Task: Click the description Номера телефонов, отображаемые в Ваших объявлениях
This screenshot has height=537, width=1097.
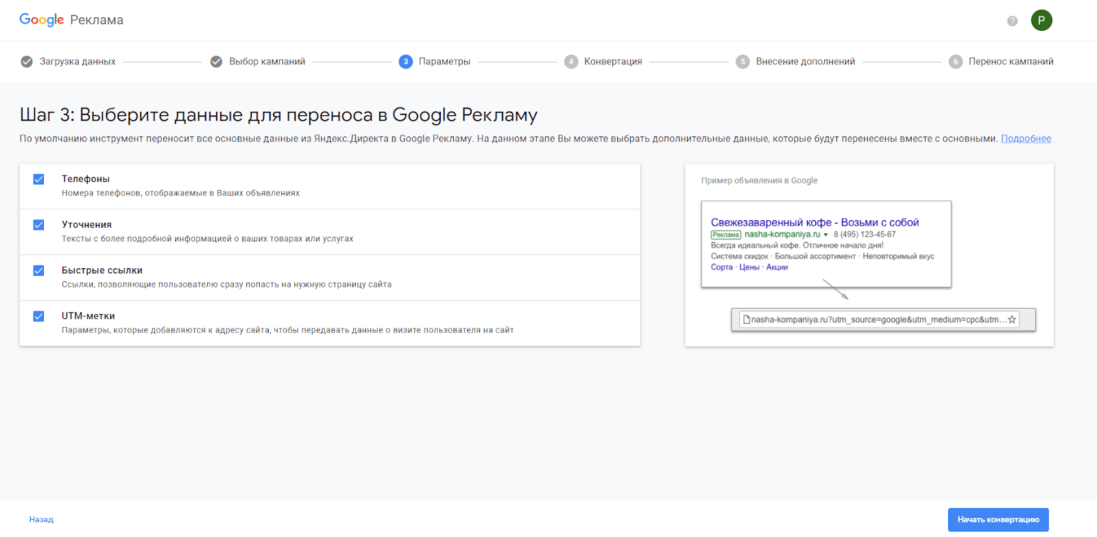Action: pos(180,193)
